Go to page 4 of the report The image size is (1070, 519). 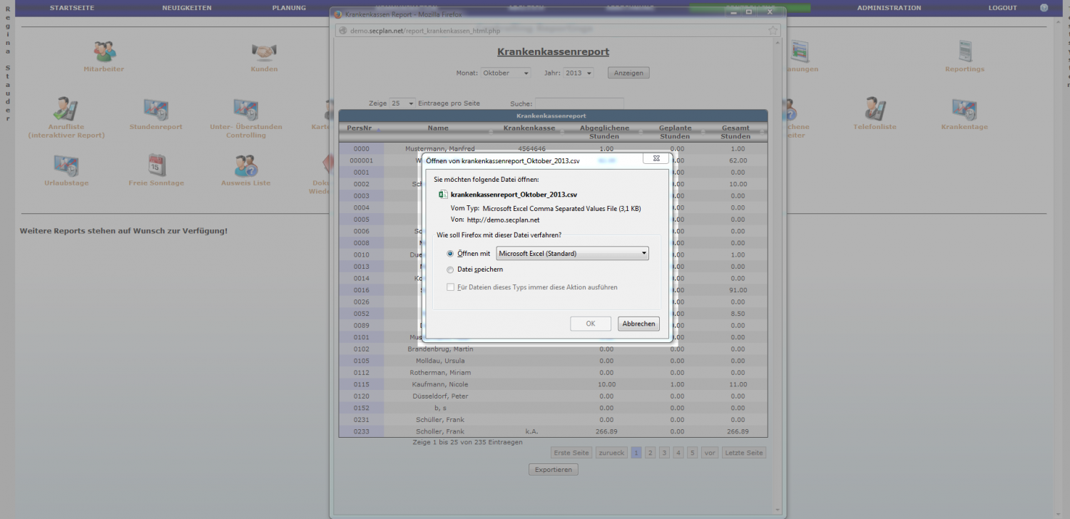point(678,453)
